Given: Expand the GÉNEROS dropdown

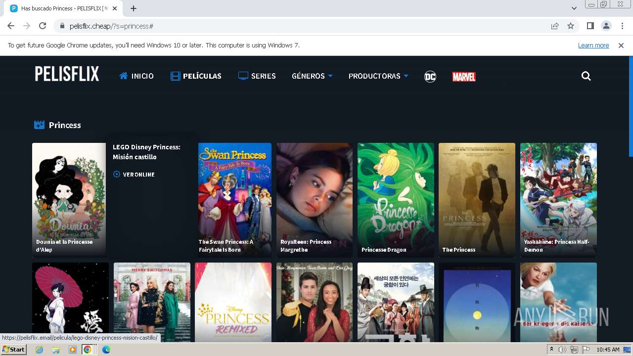Looking at the screenshot, I should [312, 76].
